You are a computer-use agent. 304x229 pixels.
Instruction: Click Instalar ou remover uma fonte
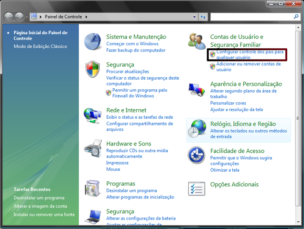tap(44, 215)
